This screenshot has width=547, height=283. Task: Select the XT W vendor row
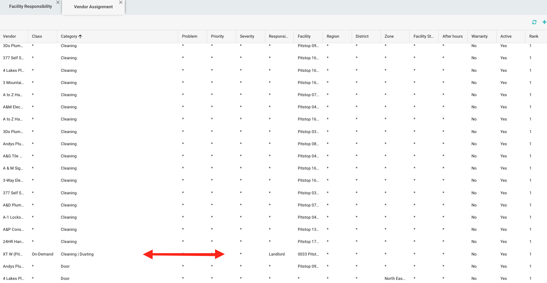[13, 254]
